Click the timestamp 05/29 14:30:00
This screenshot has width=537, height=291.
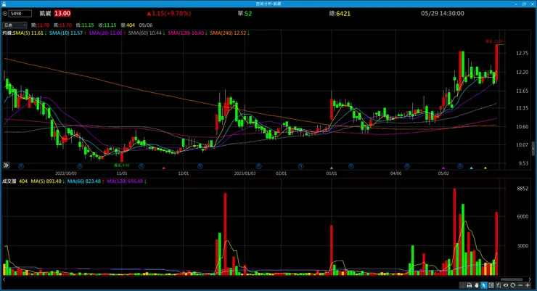pyautogui.click(x=443, y=14)
